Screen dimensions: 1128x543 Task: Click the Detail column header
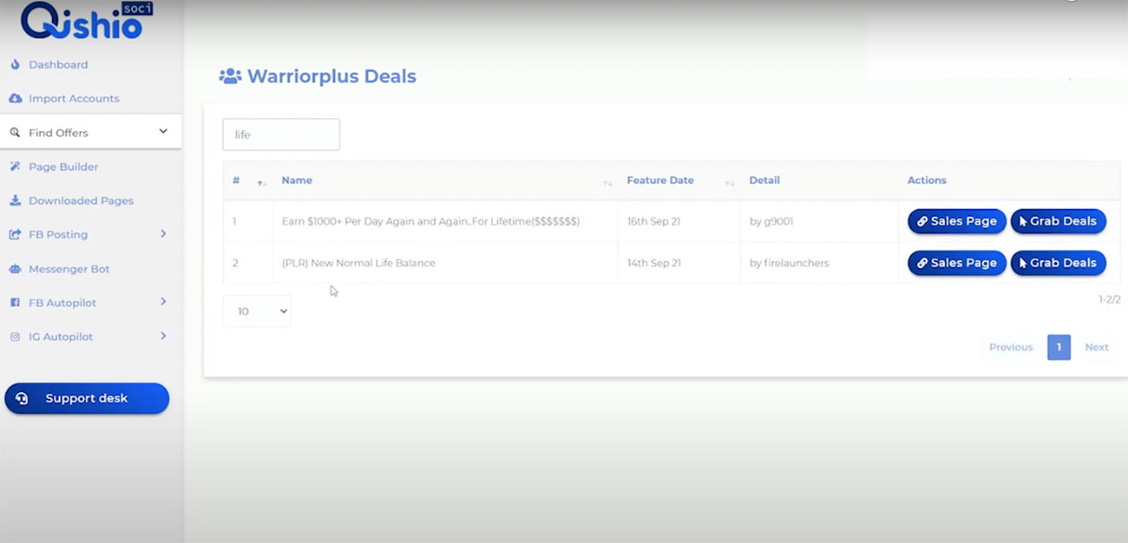click(x=764, y=180)
